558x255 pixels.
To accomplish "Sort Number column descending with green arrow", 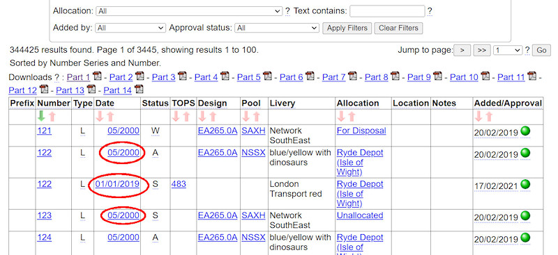I will pyautogui.click(x=41, y=116).
